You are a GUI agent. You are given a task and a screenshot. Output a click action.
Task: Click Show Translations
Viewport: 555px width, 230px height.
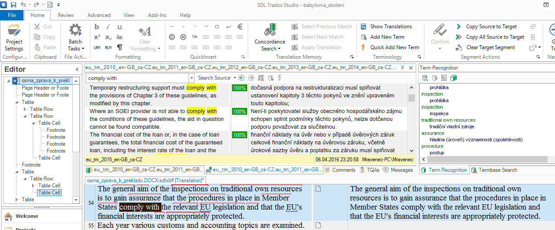[386, 27]
